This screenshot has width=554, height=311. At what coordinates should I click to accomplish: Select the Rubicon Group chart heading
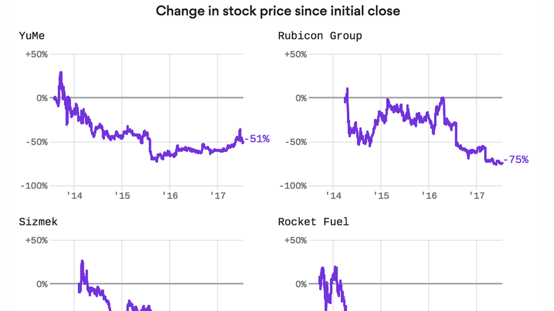click(320, 36)
